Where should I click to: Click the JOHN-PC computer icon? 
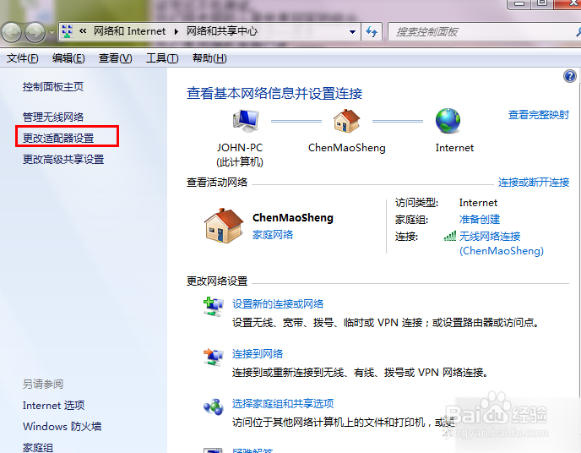pos(245,121)
